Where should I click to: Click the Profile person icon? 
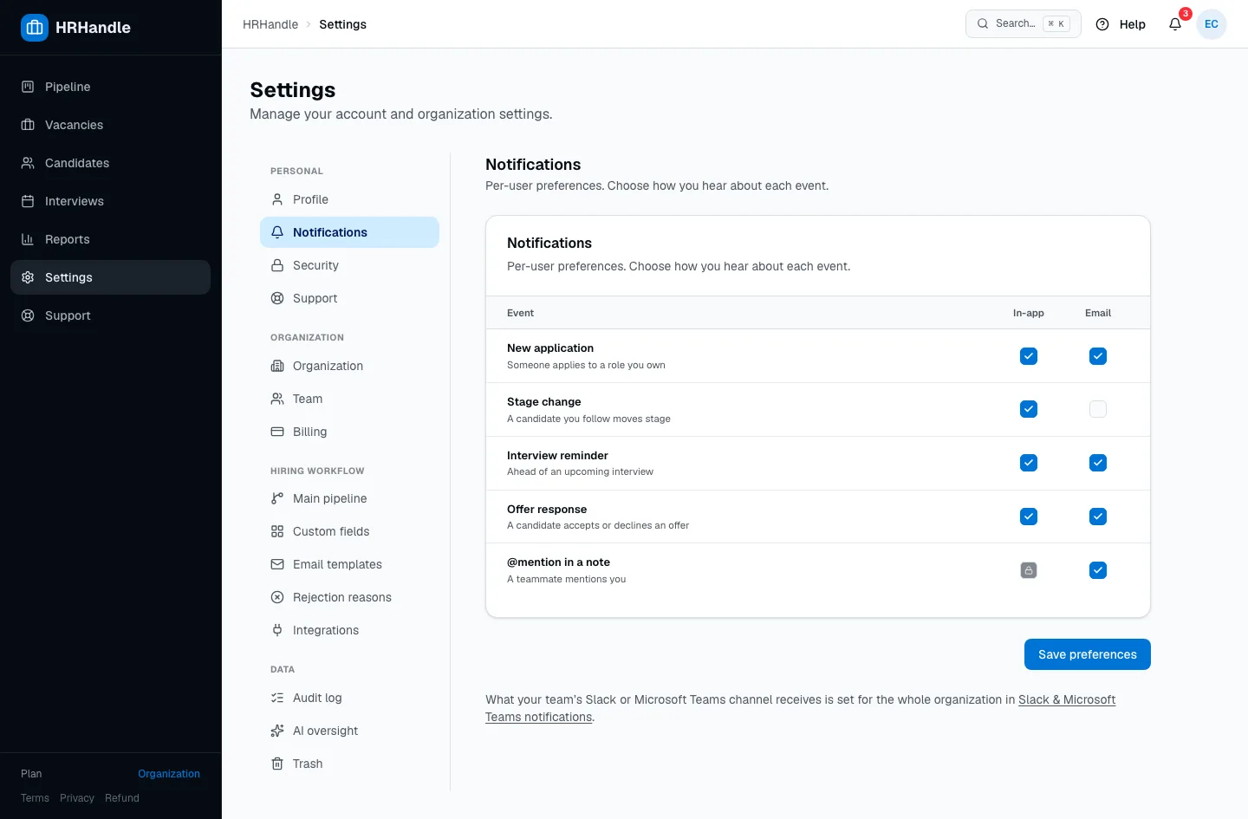[277, 199]
